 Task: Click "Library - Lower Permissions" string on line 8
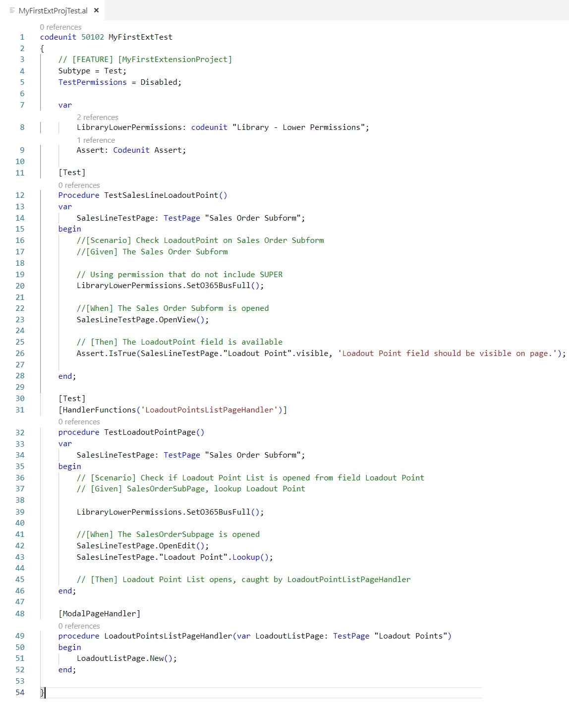click(298, 127)
